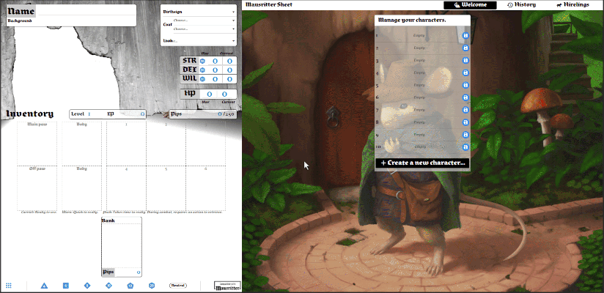
Task: Roll the d6 die in bottom toolbar
Action: click(x=66, y=286)
